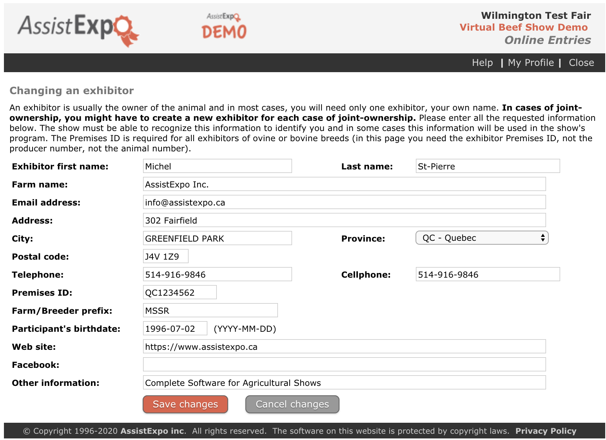The height and width of the screenshot is (440, 606).
Task: Open the Province dropdown showing QC - Quebec
Action: pyautogui.click(x=482, y=238)
